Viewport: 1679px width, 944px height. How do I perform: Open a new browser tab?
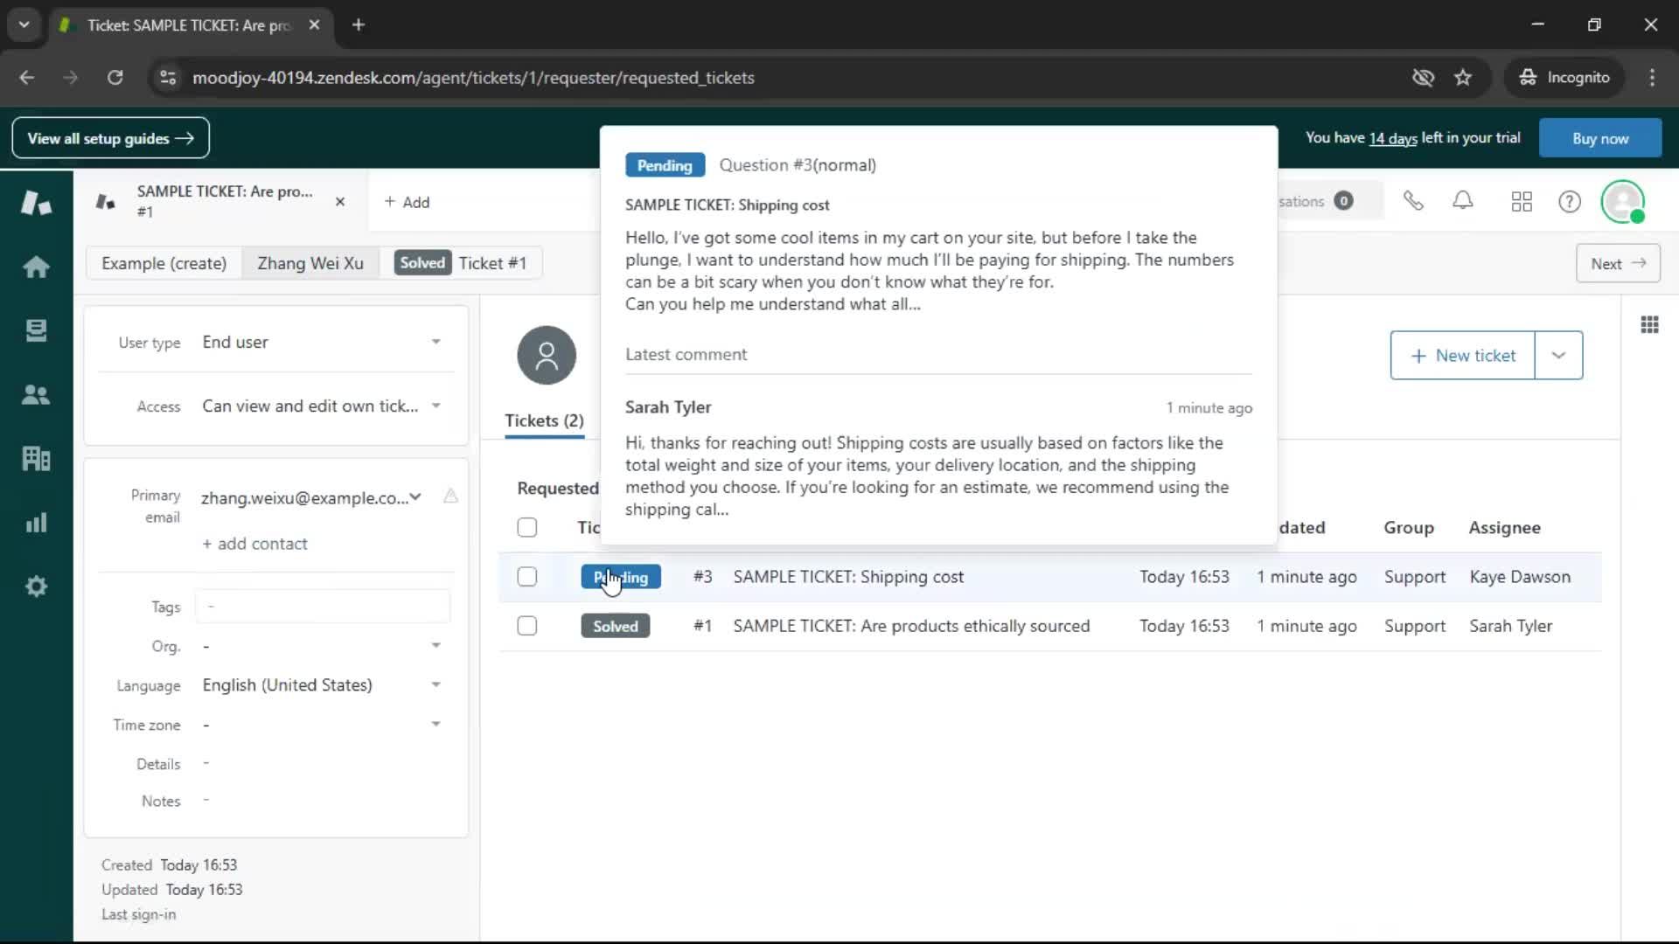coord(359,24)
